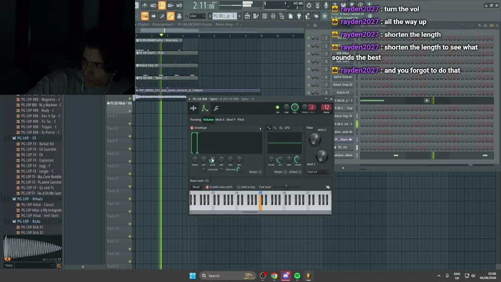Open the sample settings waveform tab

point(193,108)
